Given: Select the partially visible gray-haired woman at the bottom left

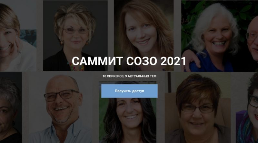Looking at the screenshot, I should 10,110.
